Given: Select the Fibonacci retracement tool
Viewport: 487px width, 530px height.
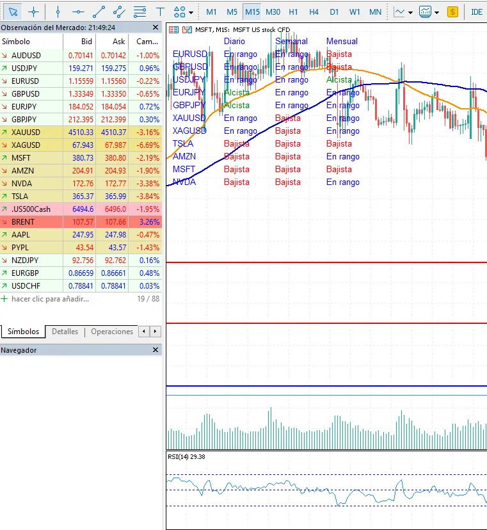Looking at the screenshot, I should point(140,12).
